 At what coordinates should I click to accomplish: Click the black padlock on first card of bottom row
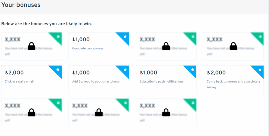31,112
